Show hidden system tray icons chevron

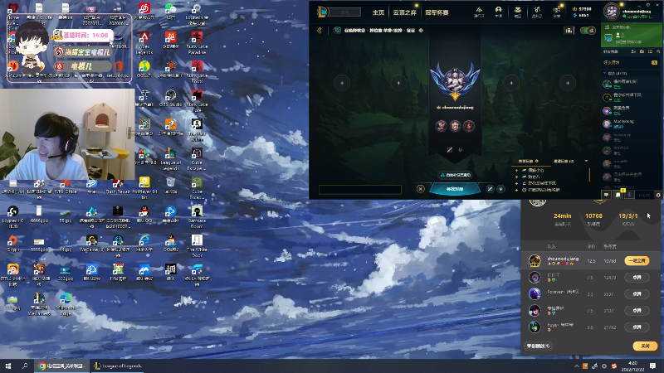click(x=576, y=366)
